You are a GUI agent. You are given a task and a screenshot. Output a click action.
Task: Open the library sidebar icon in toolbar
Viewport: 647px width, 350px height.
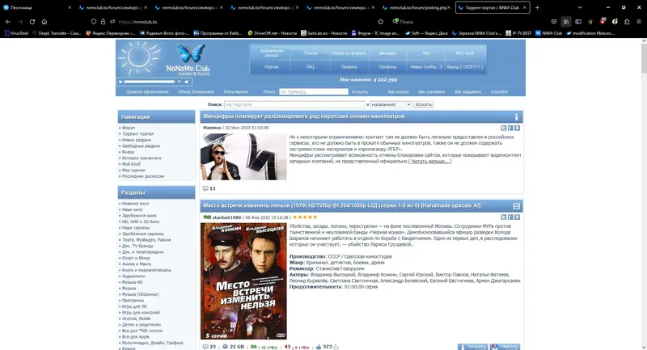point(566,22)
